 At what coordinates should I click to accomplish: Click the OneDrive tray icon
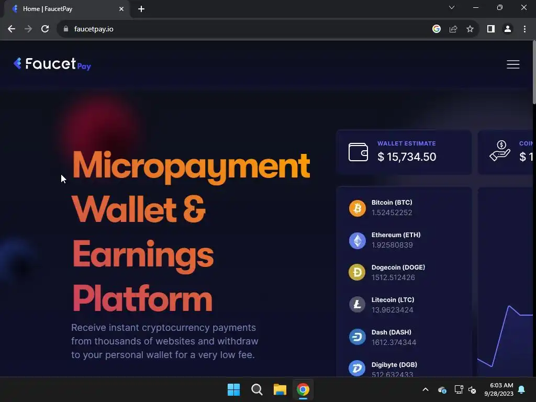tap(442, 389)
